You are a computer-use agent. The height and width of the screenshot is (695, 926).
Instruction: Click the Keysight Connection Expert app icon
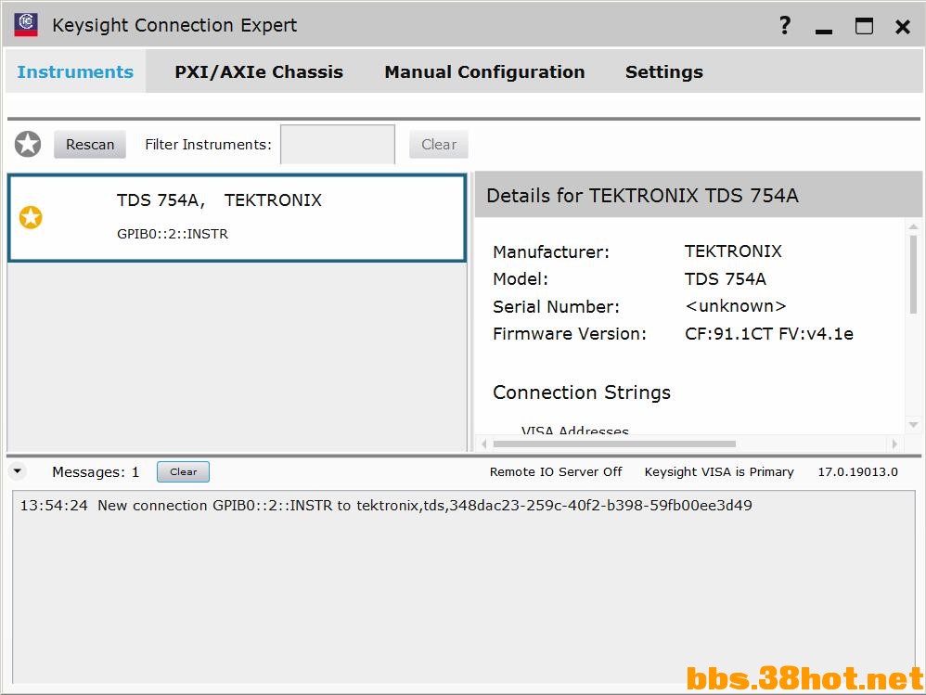pos(26,24)
